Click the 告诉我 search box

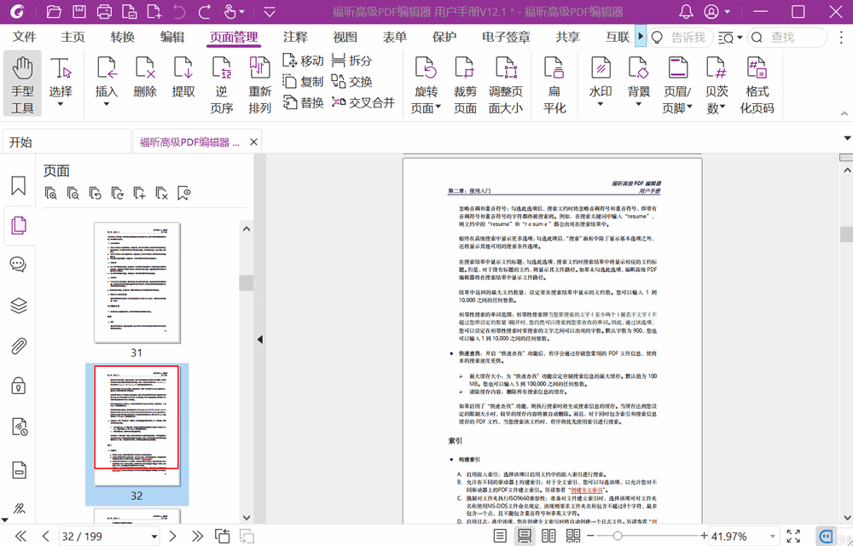coord(681,37)
